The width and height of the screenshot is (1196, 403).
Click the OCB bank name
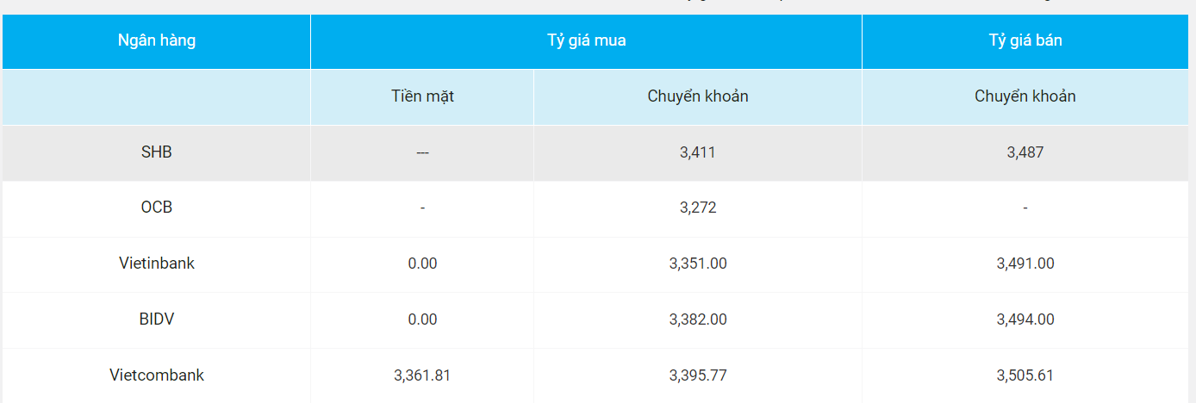[157, 208]
